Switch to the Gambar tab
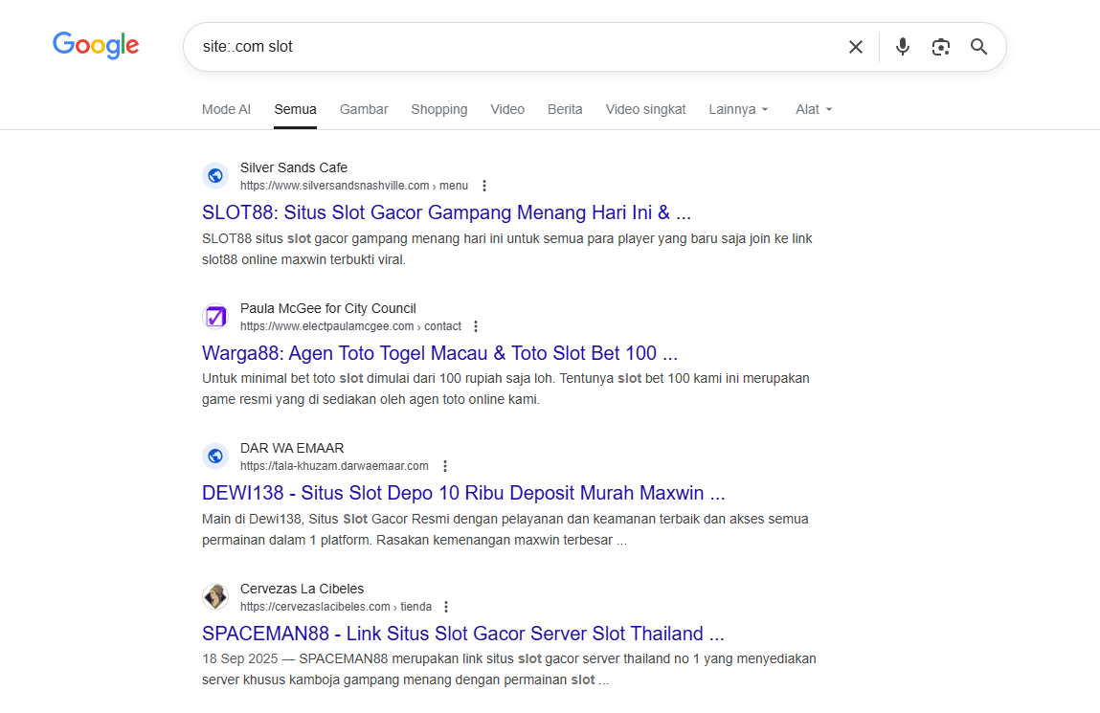1100x713 pixels. pyautogui.click(x=364, y=109)
